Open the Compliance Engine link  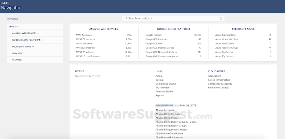point(166,84)
